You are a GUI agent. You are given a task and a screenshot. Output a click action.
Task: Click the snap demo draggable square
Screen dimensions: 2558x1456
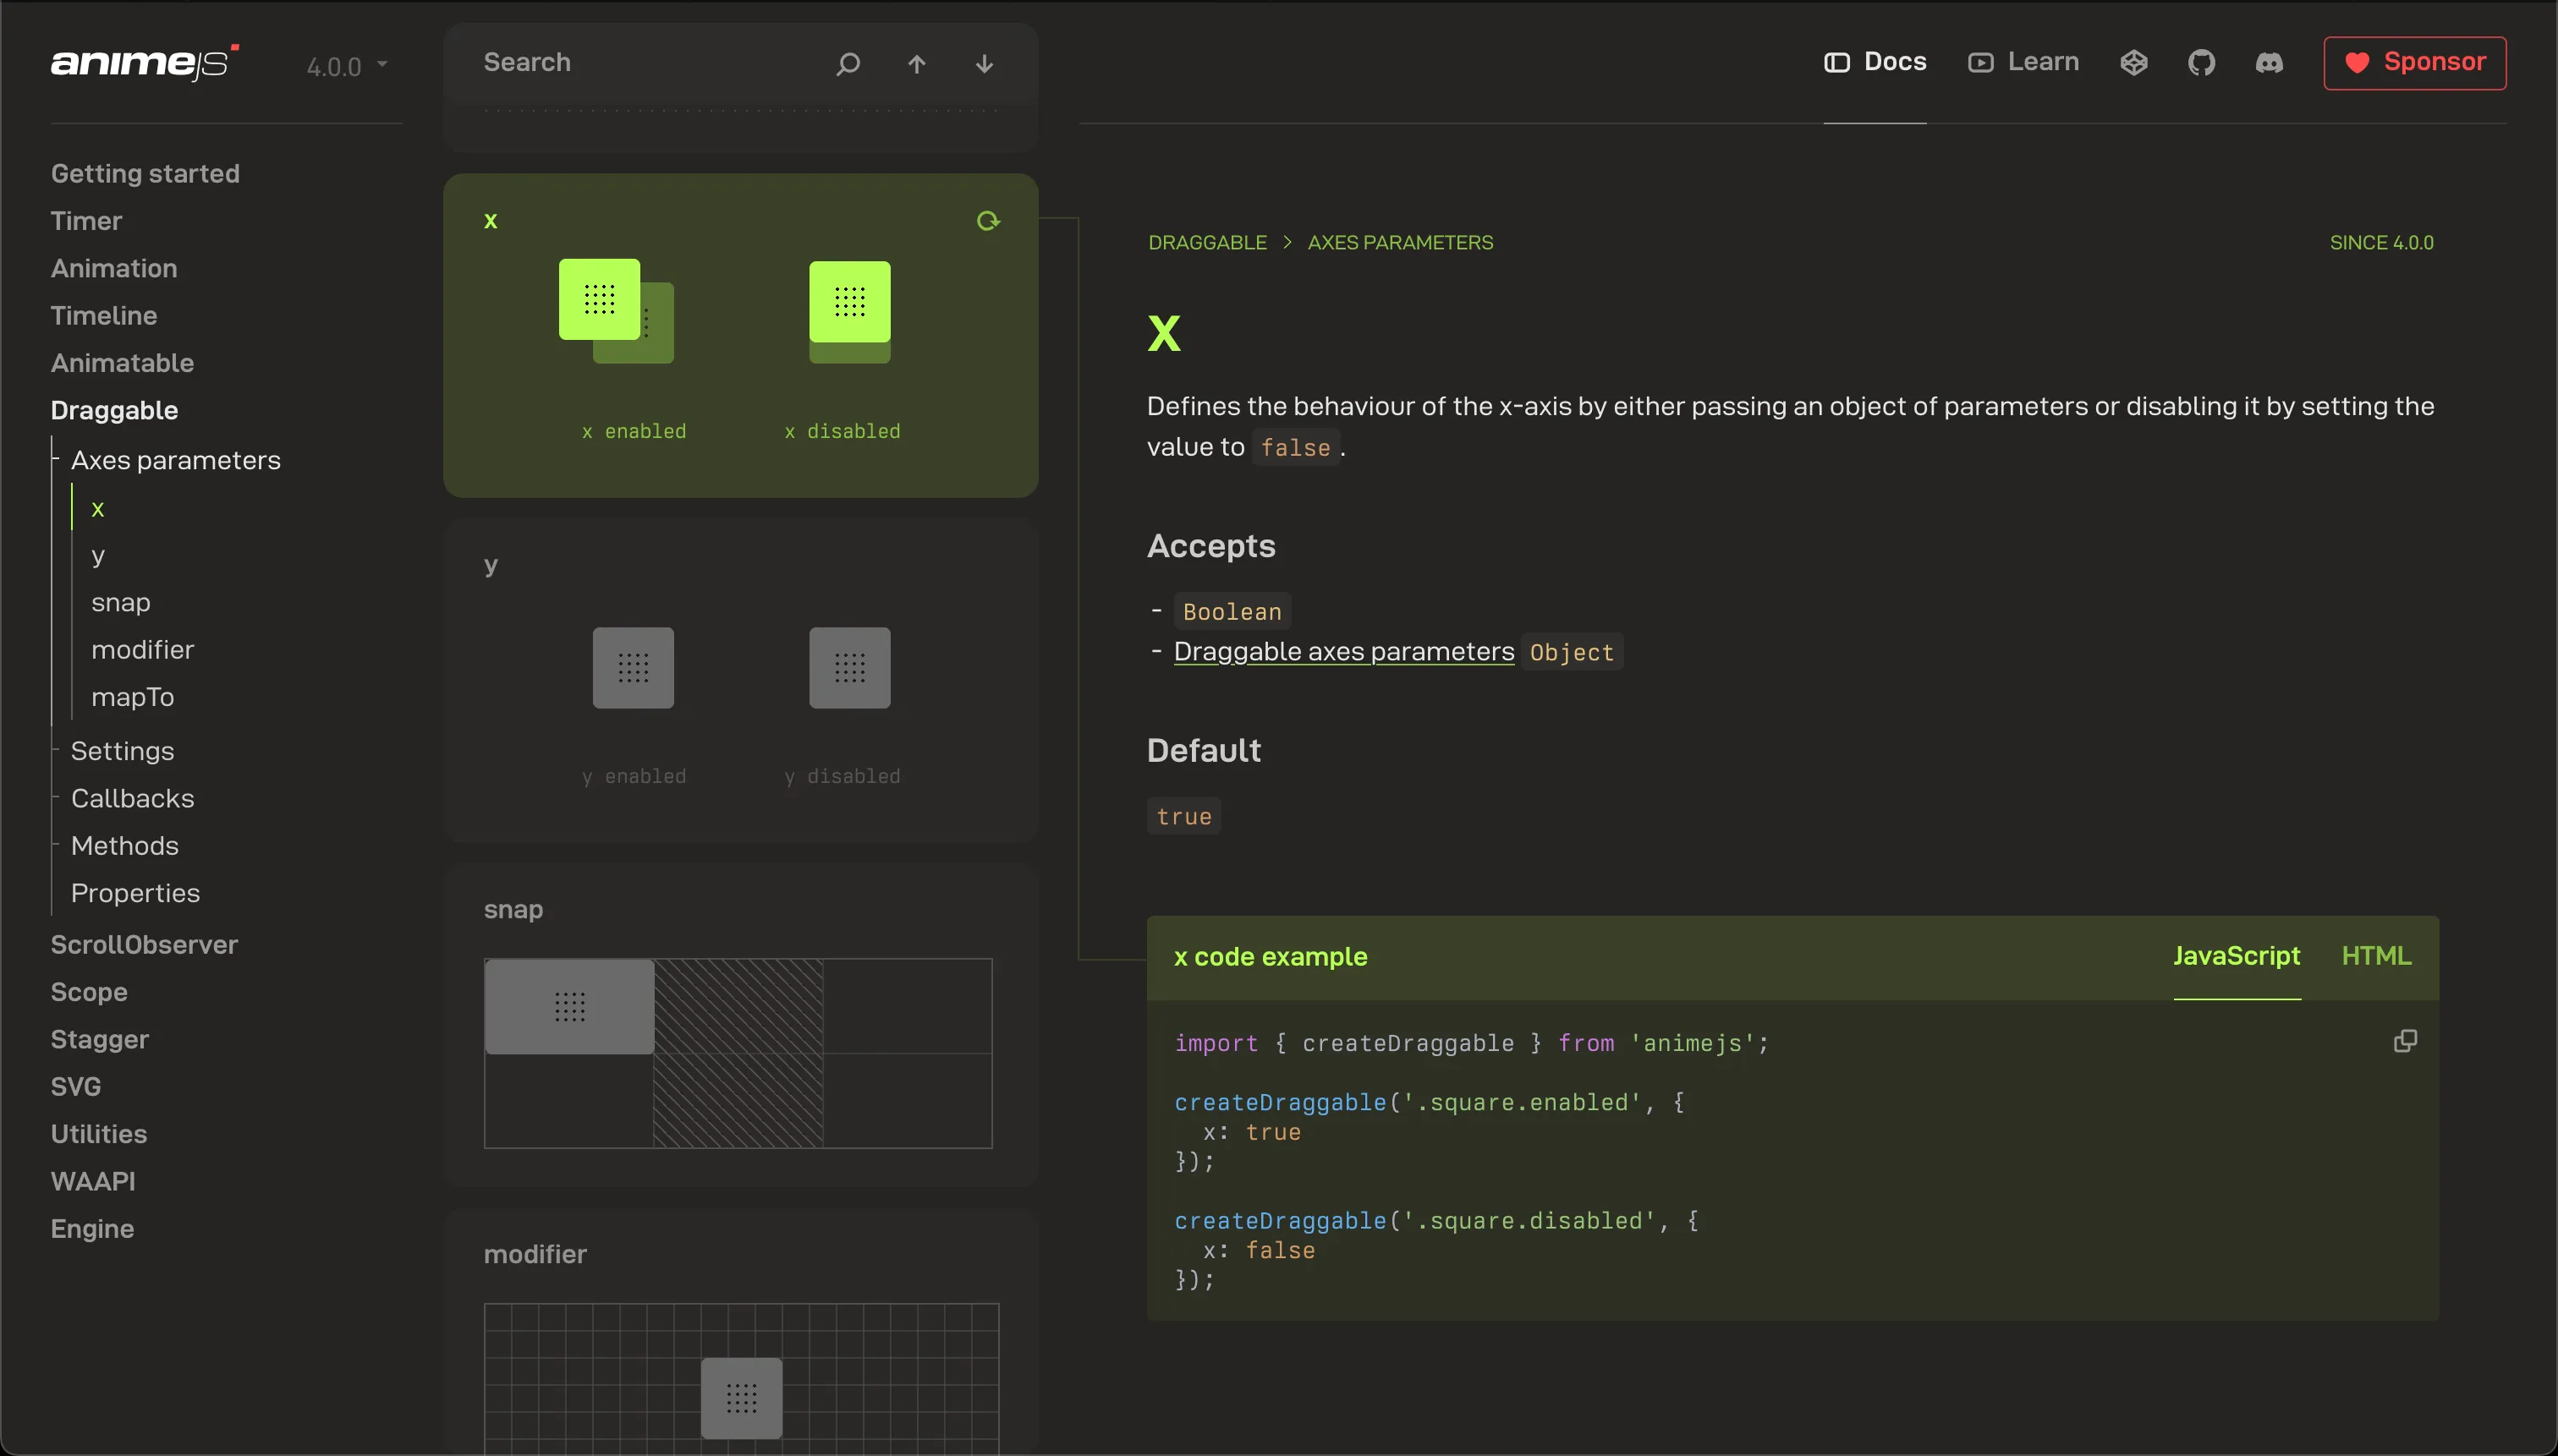pos(569,1007)
